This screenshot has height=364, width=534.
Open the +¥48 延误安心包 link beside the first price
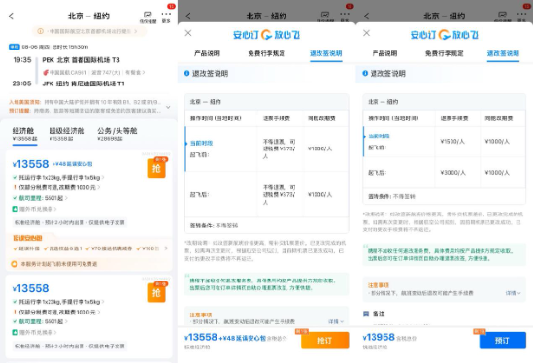(x=73, y=164)
